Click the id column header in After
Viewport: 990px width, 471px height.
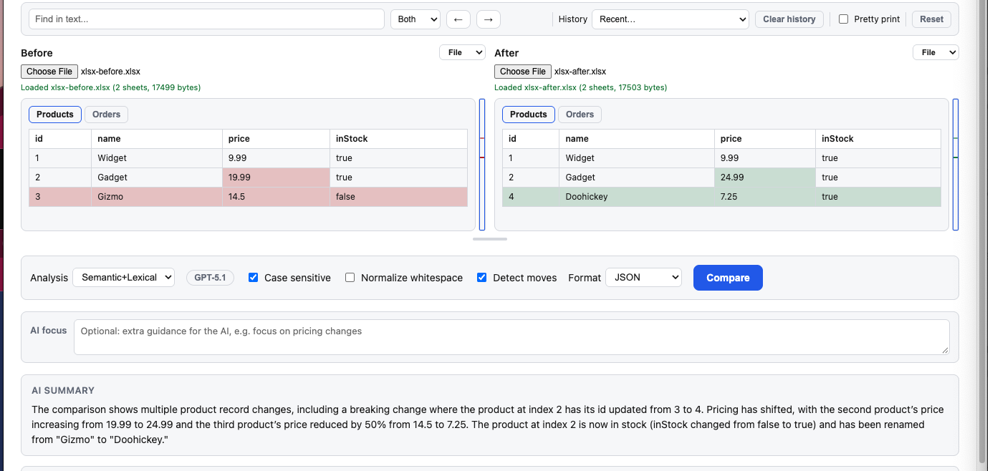point(530,139)
